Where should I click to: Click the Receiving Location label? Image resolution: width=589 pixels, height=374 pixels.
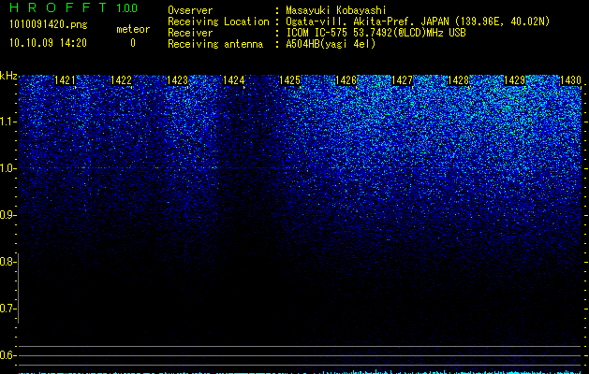(218, 22)
